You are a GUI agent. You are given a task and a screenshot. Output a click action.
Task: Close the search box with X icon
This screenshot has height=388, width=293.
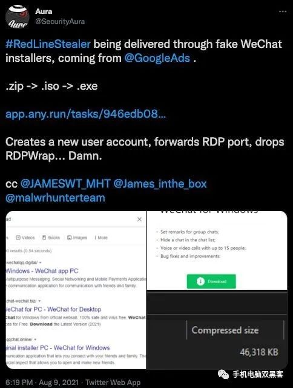point(139,219)
